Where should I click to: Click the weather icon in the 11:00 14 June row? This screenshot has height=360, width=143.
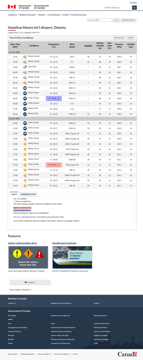(x=25, y=57)
